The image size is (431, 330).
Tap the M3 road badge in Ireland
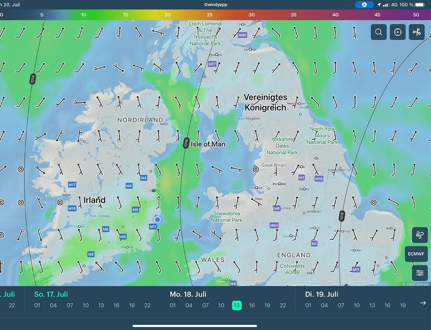tap(144, 178)
